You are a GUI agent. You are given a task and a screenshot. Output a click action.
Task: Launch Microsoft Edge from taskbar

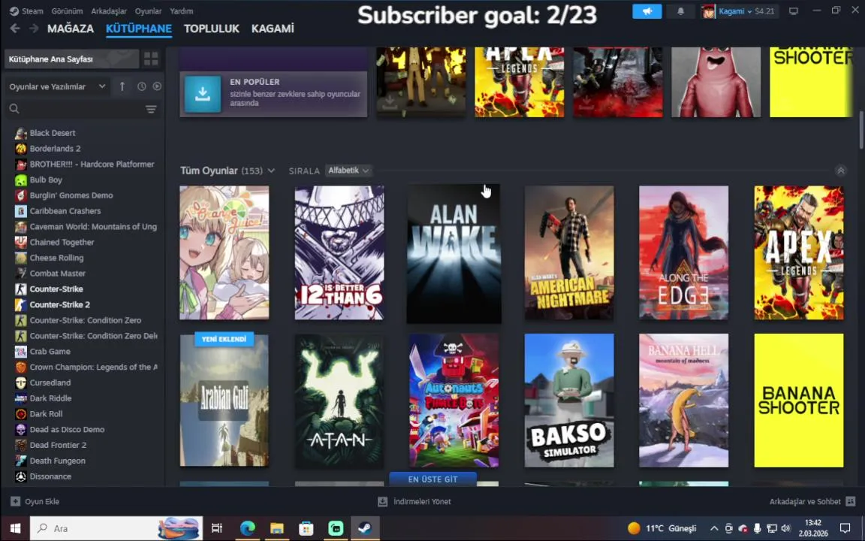(x=248, y=528)
